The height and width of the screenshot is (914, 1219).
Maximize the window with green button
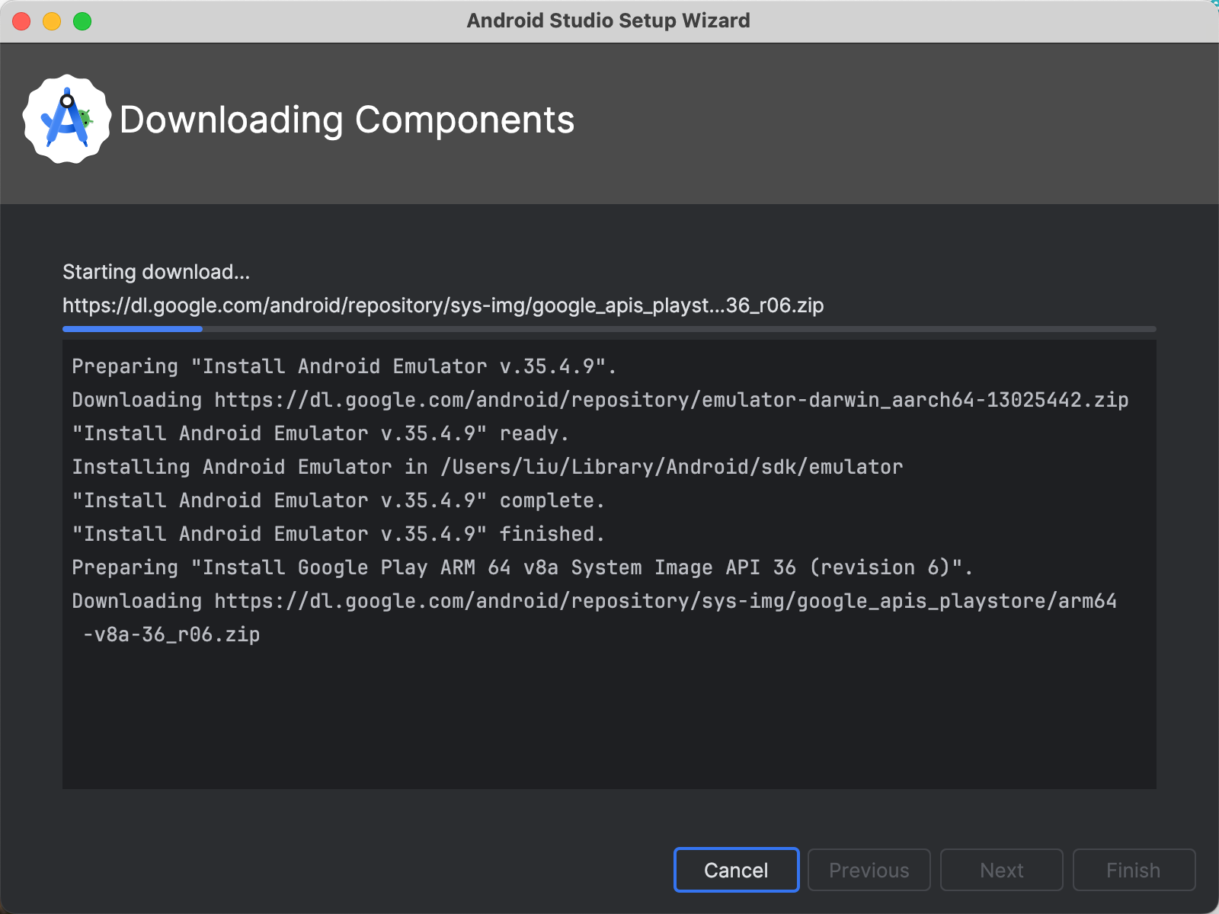(x=82, y=21)
